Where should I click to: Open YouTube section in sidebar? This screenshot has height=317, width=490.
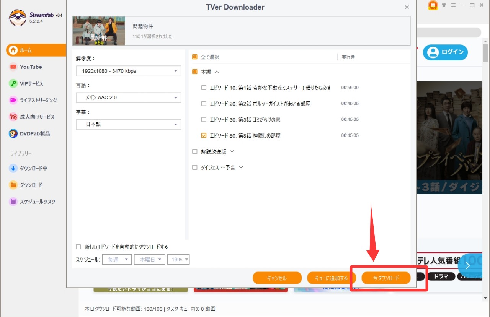point(31,67)
